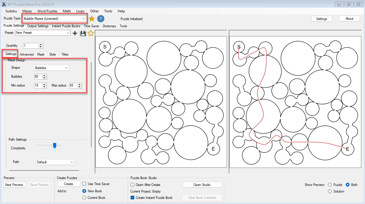Image resolution: width=365 pixels, height=204 pixels.
Task: Show only the Solution preview
Action: click(x=330, y=191)
